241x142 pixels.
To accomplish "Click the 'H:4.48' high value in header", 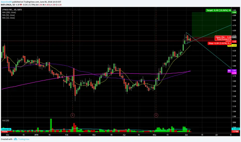I will (46, 5).
